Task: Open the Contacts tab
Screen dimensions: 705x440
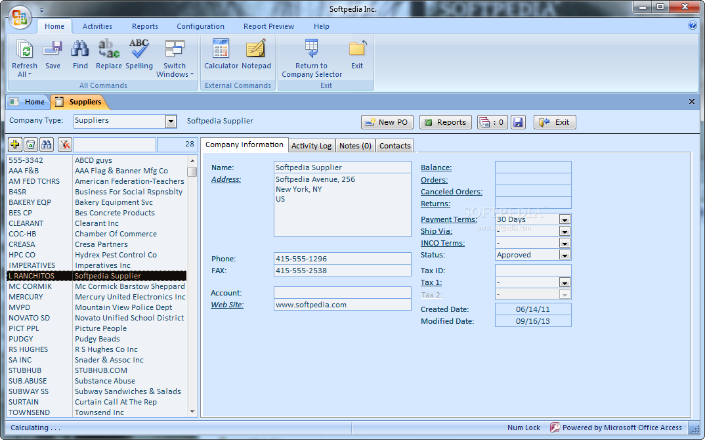Action: click(395, 146)
